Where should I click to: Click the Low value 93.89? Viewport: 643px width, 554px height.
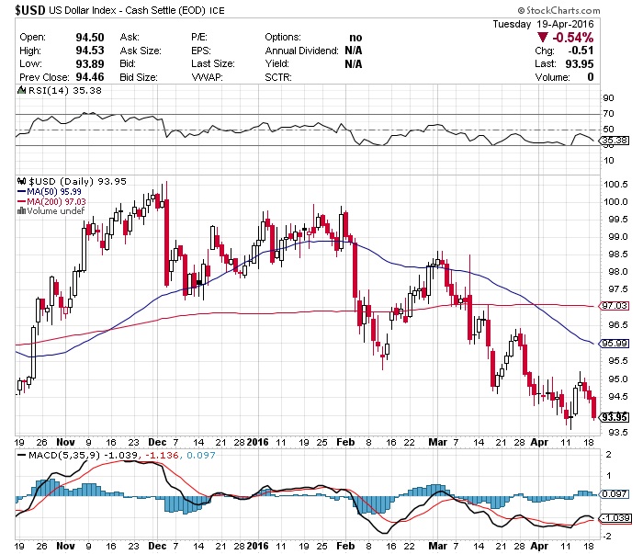(x=90, y=64)
